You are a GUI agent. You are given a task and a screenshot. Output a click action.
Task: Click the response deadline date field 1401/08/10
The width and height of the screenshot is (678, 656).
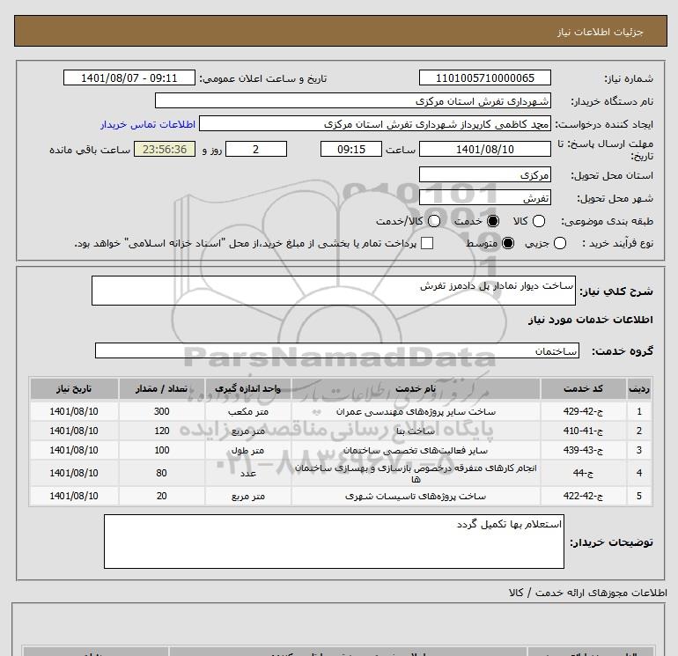(484, 149)
